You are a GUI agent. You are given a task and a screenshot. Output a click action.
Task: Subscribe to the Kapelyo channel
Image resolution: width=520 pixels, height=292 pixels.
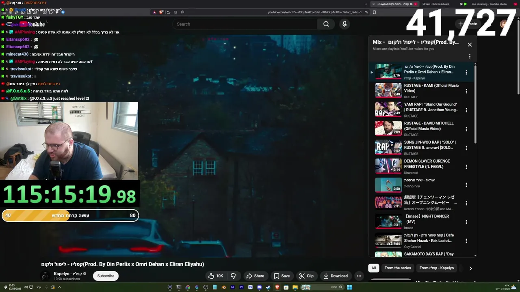(106, 276)
